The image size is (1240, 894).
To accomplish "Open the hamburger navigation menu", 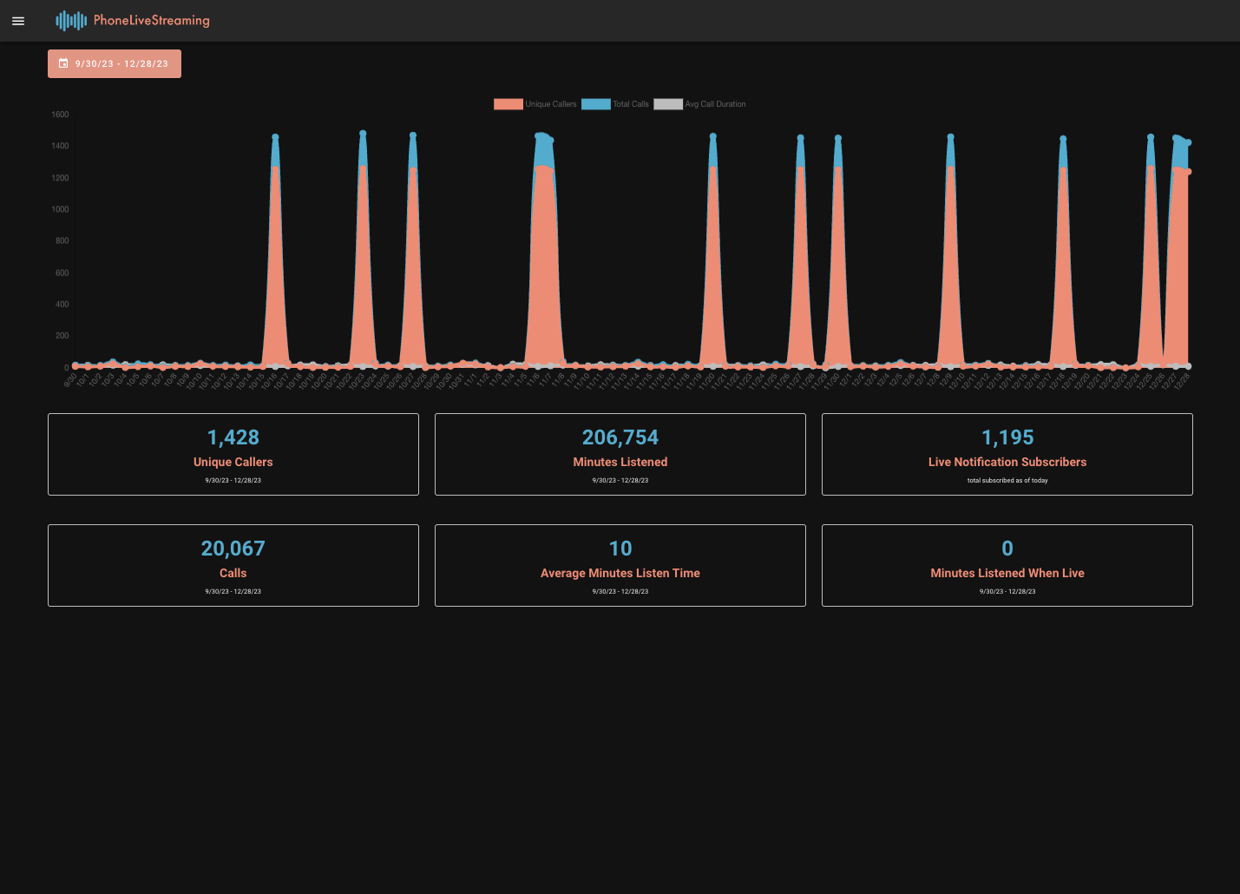I will 18,21.
